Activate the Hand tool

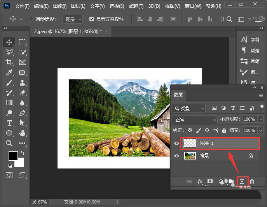(22, 133)
